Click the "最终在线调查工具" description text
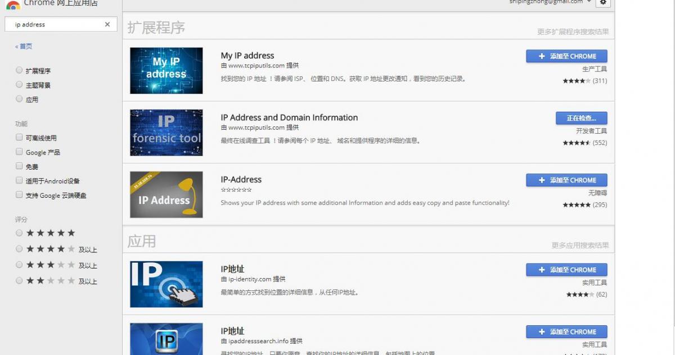The height and width of the screenshot is (355, 675). point(321,140)
